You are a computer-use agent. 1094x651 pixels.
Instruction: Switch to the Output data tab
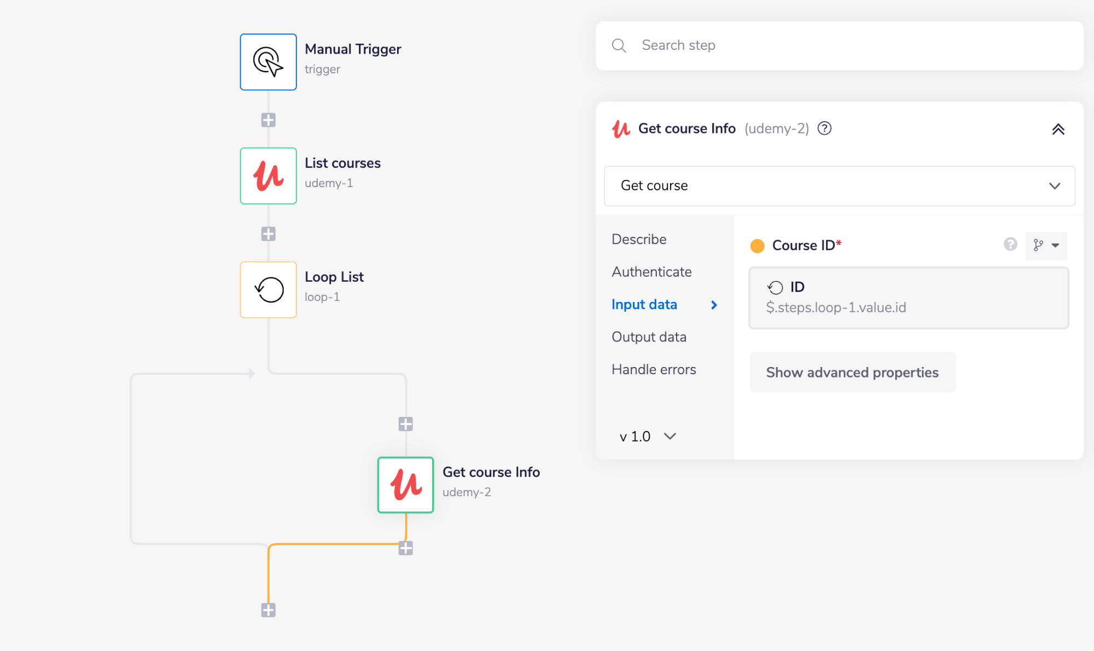[649, 336]
